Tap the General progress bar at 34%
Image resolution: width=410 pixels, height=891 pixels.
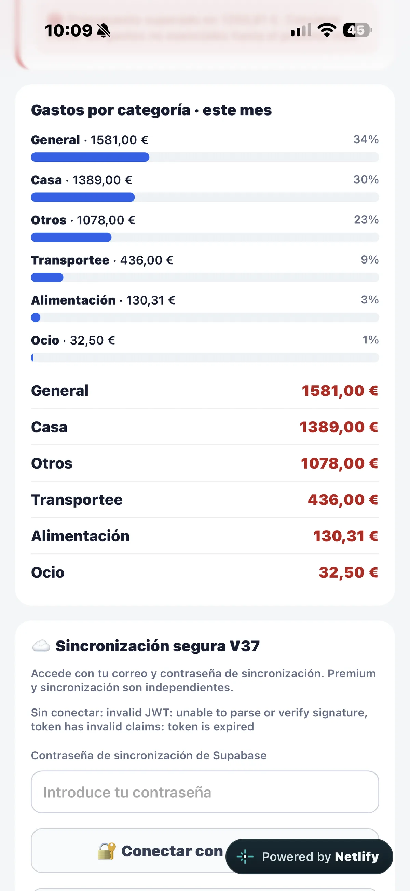coord(205,157)
